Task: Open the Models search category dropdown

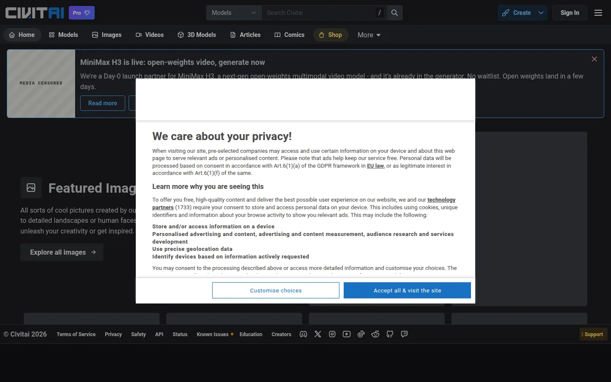Action: 234,13
